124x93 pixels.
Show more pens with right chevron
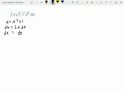(66, 2)
